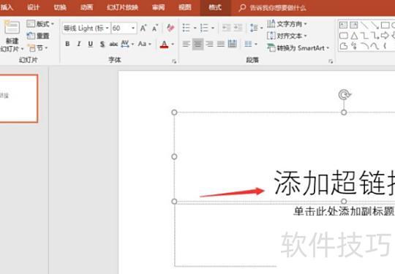Switch to the 动画 tab
The image size is (395, 274).
86,7
